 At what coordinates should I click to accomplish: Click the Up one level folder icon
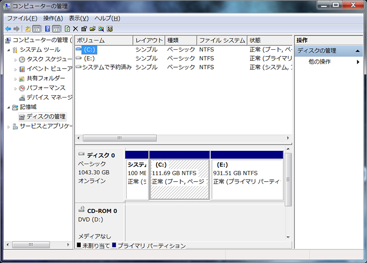click(28, 29)
